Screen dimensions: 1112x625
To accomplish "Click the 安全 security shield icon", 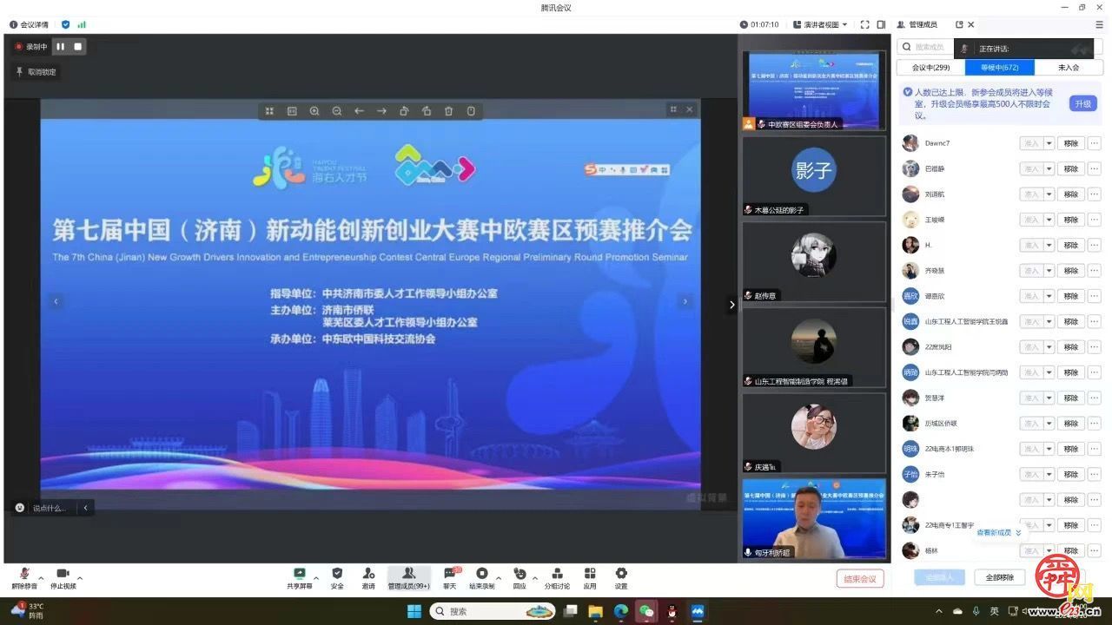I will point(336,575).
